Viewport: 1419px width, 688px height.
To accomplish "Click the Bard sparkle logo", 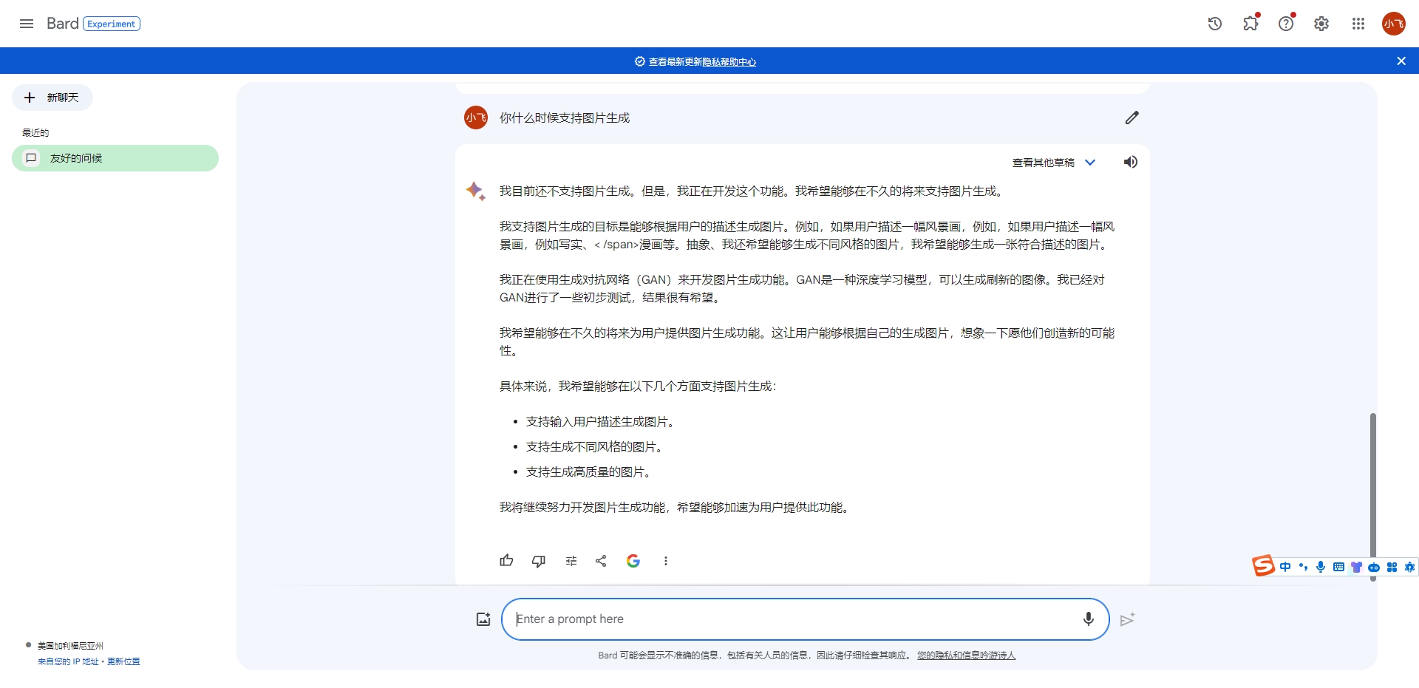I will pyautogui.click(x=475, y=191).
